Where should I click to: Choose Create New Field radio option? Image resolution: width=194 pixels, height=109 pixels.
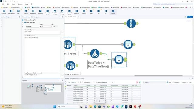click(25, 22)
